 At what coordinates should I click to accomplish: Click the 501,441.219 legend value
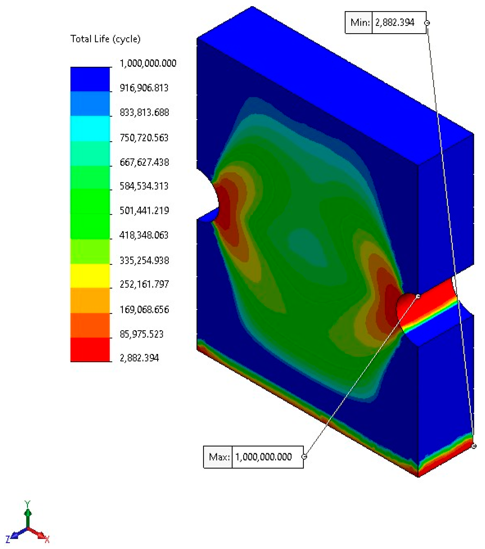[144, 211]
